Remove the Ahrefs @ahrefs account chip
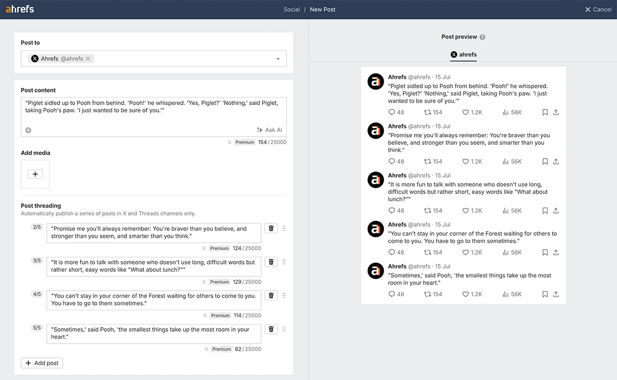The width and height of the screenshot is (617, 380). tap(88, 59)
